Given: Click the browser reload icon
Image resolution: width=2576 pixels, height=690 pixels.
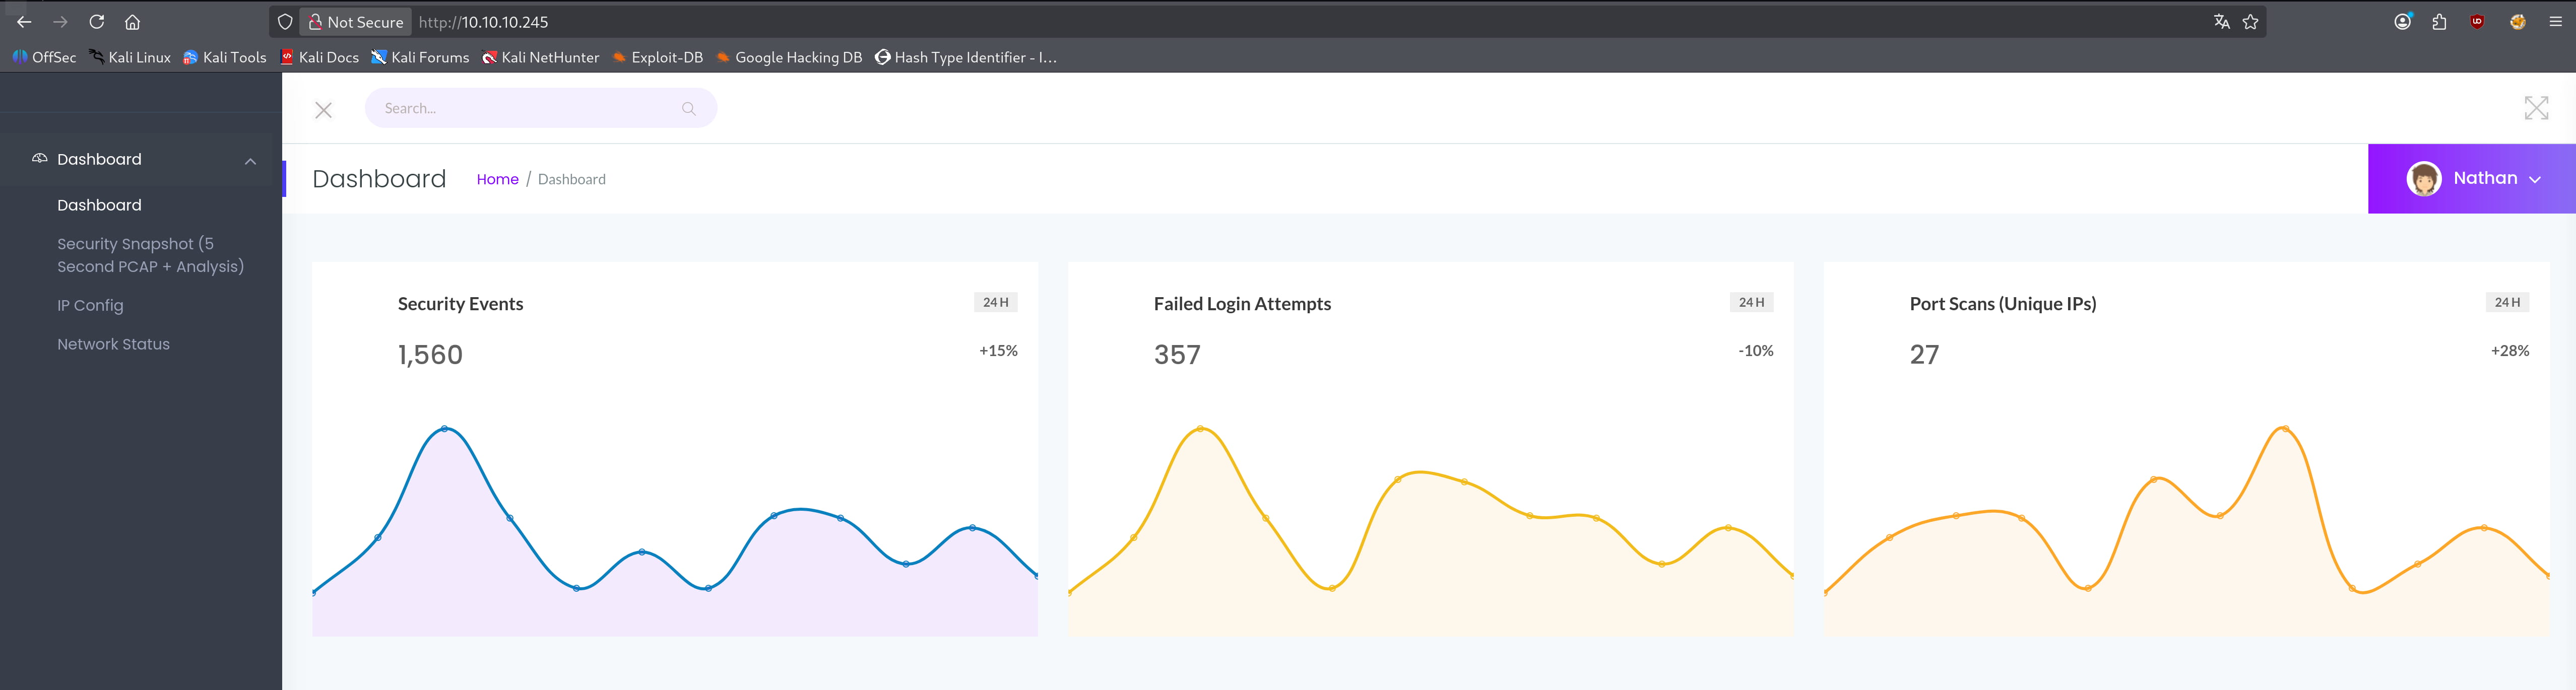Looking at the screenshot, I should [x=96, y=22].
